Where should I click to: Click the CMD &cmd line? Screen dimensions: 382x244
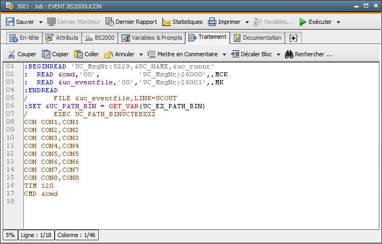click(41, 194)
